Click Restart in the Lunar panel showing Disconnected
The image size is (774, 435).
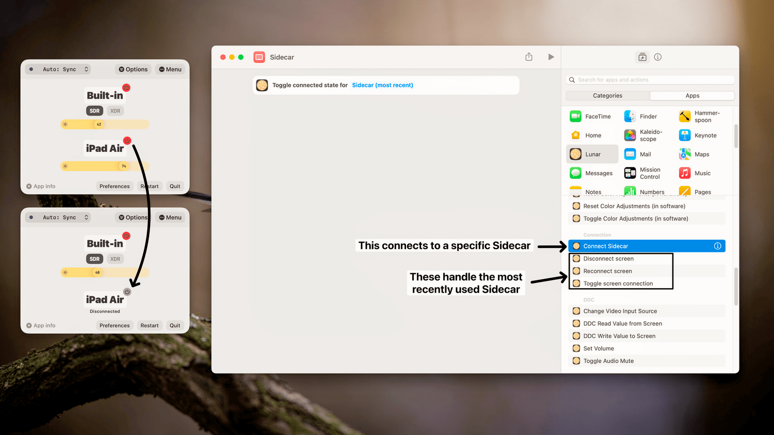pos(150,326)
